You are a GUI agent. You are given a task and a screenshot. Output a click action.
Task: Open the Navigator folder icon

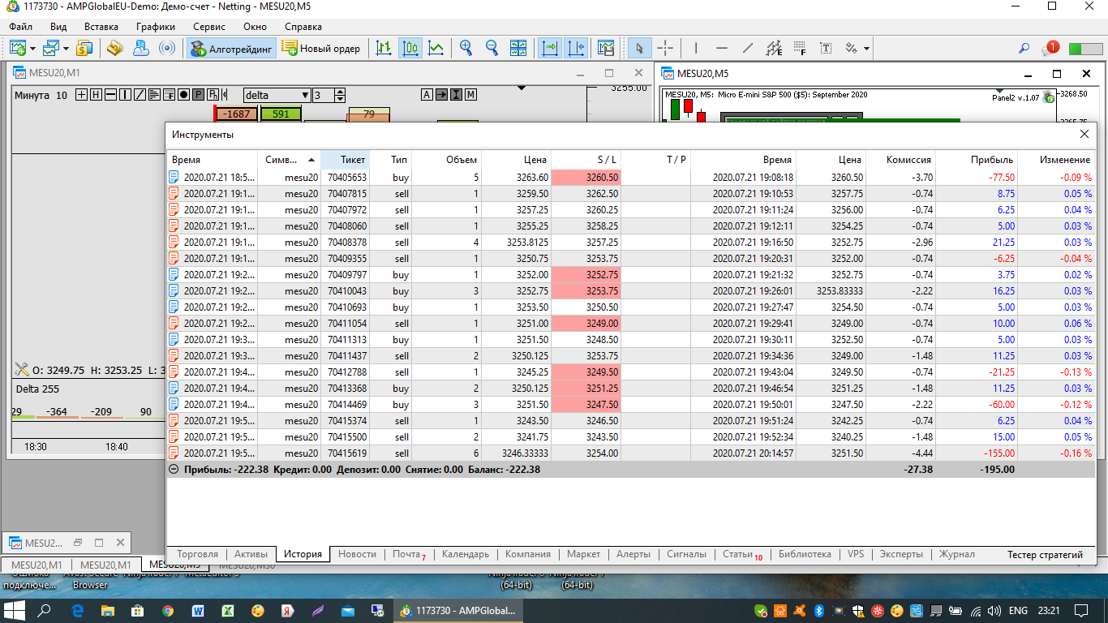pos(115,48)
